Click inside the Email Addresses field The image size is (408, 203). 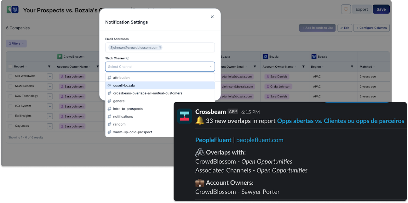coord(160,47)
